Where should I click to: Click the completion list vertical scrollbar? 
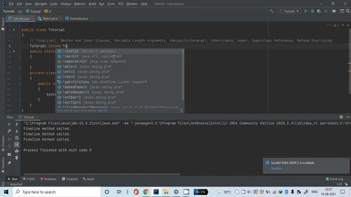183,75
